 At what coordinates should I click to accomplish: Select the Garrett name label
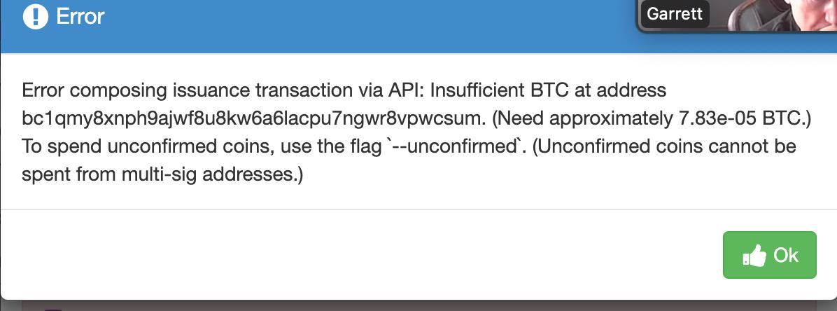pyautogui.click(x=675, y=14)
